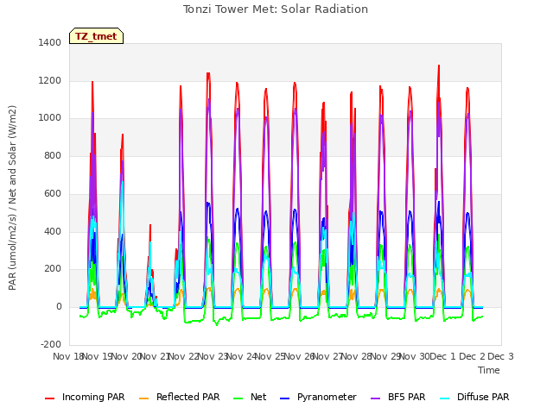Click the Dec 3 x-axis tick label
This screenshot has height=414, width=553.
500,356
